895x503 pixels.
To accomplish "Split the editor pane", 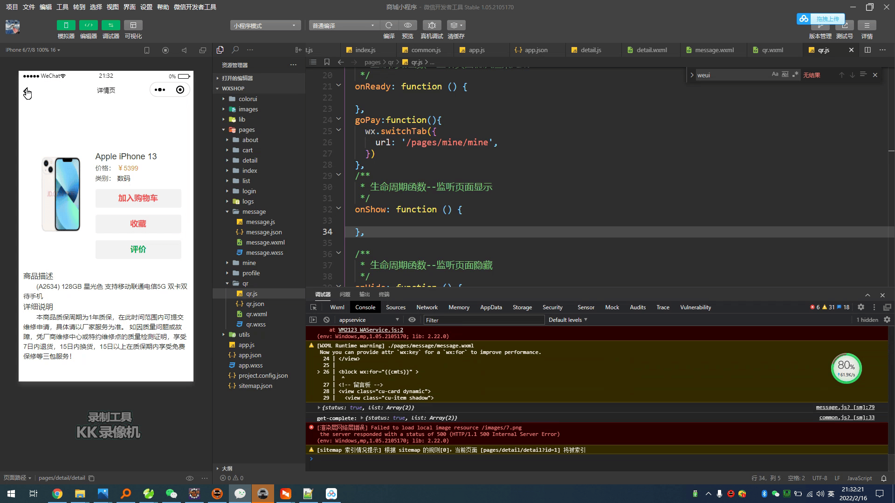I will [x=867, y=50].
